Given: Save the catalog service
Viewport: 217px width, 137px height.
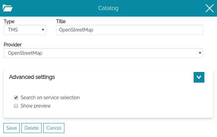Looking at the screenshot, I should (x=11, y=128).
